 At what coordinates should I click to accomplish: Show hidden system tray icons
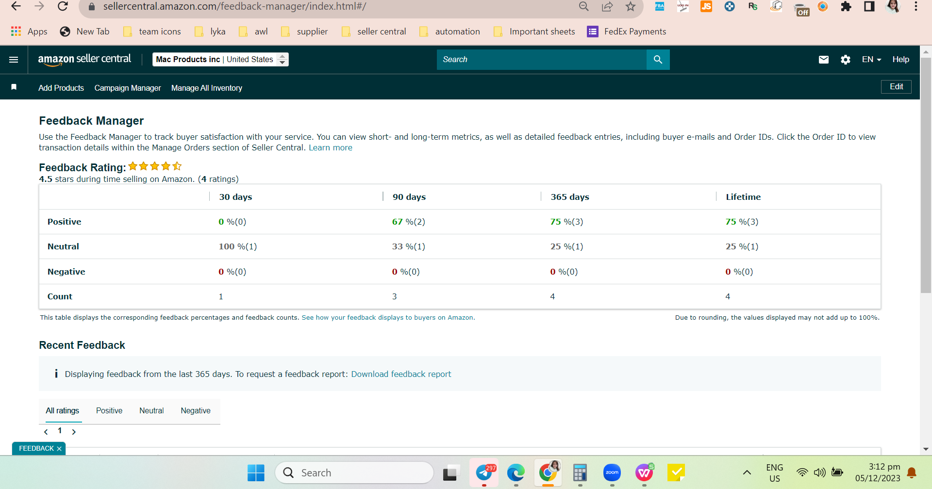(x=747, y=473)
